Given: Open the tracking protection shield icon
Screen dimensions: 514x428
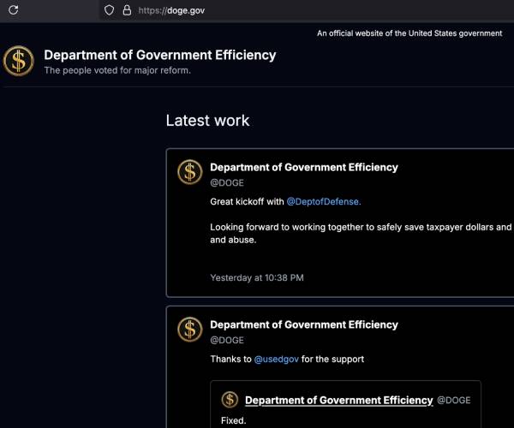Looking at the screenshot, I should click(x=109, y=10).
